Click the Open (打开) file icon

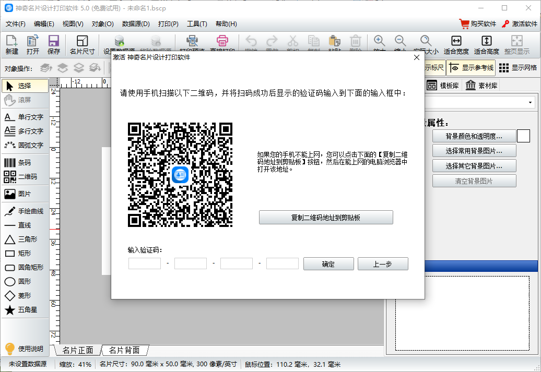coord(33,44)
